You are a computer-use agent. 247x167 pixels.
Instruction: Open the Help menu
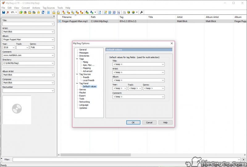pyautogui.click(x=68, y=8)
